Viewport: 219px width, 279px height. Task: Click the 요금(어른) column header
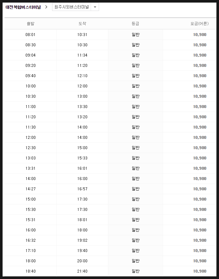(199, 23)
